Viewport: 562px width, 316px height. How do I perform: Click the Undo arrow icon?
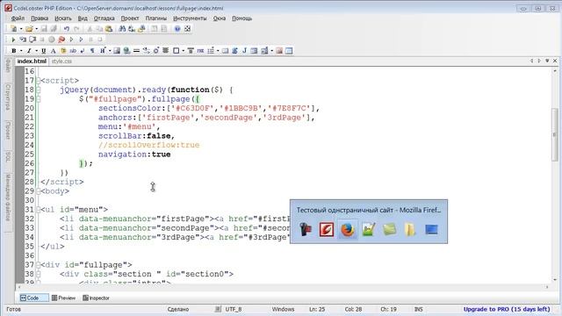[x=67, y=29]
